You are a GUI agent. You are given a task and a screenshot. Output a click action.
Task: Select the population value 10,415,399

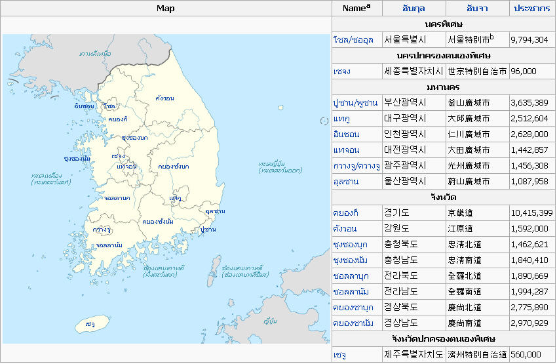coord(532,213)
